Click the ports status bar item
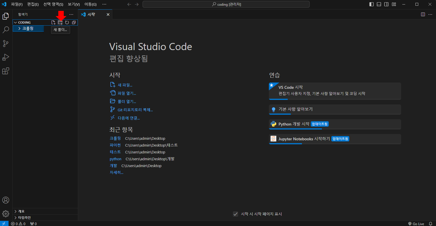The image size is (436, 226). [34, 224]
